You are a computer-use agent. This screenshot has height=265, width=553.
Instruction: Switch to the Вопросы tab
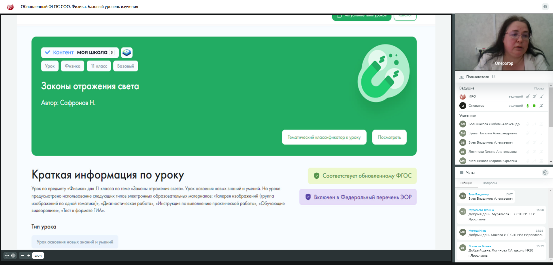(490, 183)
